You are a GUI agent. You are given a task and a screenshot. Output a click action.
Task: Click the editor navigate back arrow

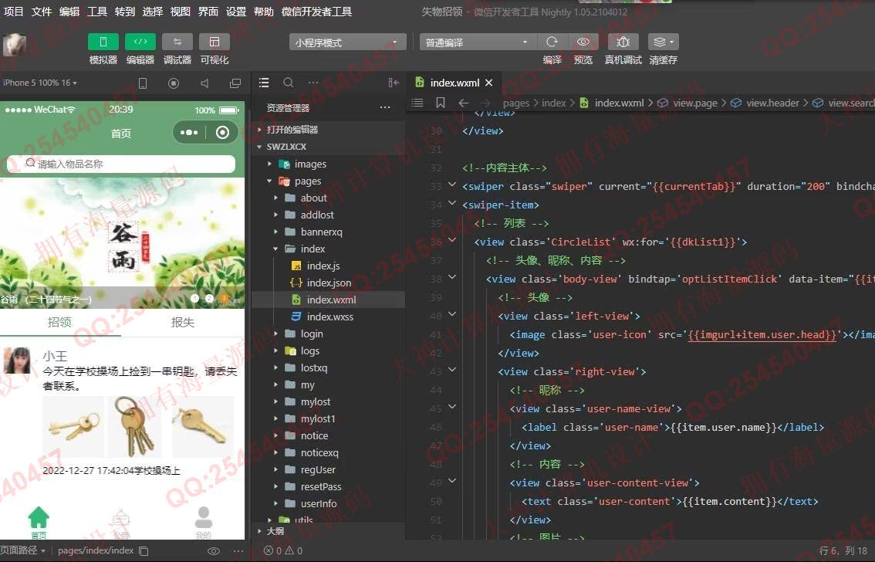point(463,103)
